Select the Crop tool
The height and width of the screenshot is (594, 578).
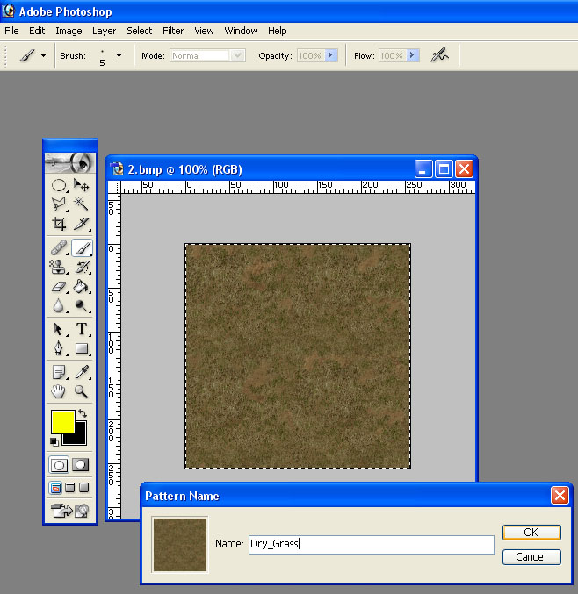[59, 224]
